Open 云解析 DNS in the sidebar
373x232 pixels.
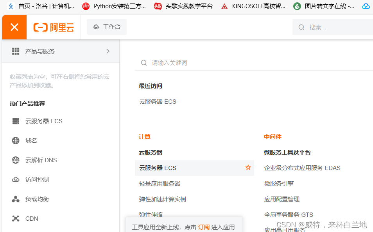(41, 160)
